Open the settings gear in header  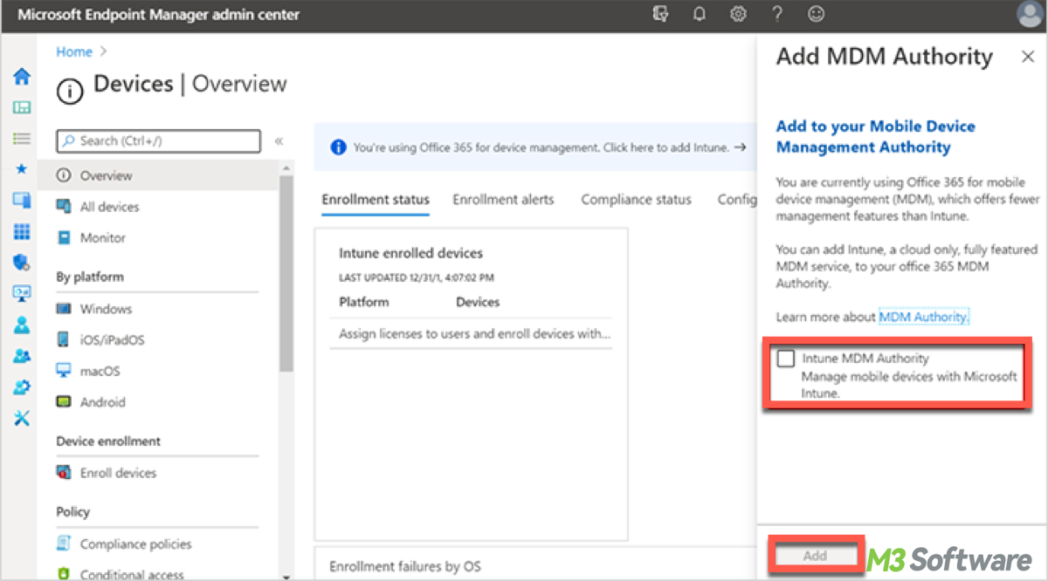click(738, 14)
